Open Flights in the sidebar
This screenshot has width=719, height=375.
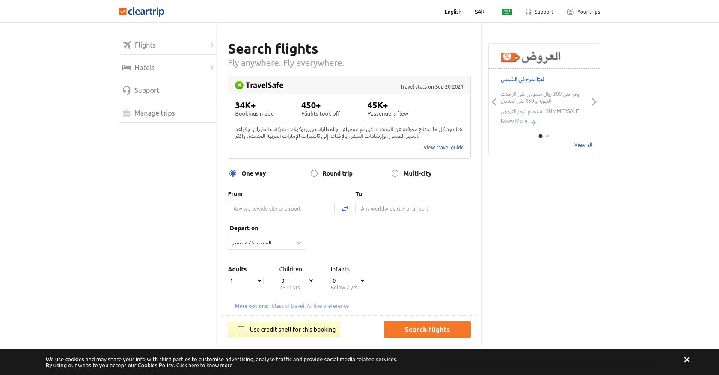pyautogui.click(x=168, y=45)
